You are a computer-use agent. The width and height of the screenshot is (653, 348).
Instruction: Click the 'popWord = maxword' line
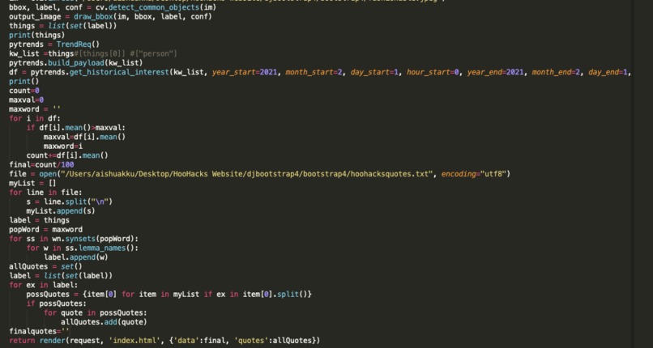(46, 230)
